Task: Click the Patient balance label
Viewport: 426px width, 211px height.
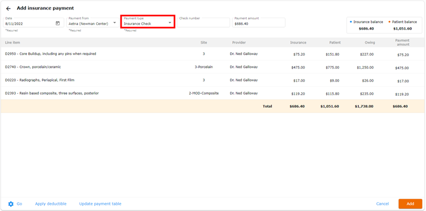Action: pyautogui.click(x=404, y=22)
